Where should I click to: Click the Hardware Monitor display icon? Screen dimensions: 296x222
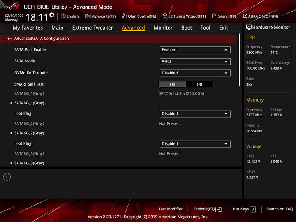tap(249, 28)
